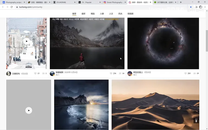Click the #火山 hashtag on mountain photo

coord(71,19)
